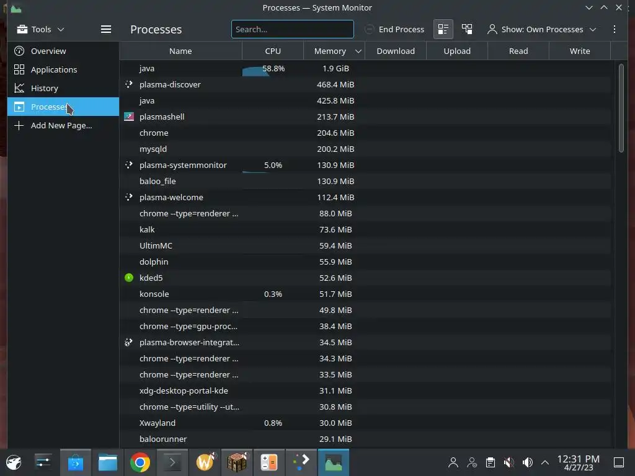Screen dimensions: 635x476
Task: Select the xdg-desktop-portal-kde process
Action: 365,390
